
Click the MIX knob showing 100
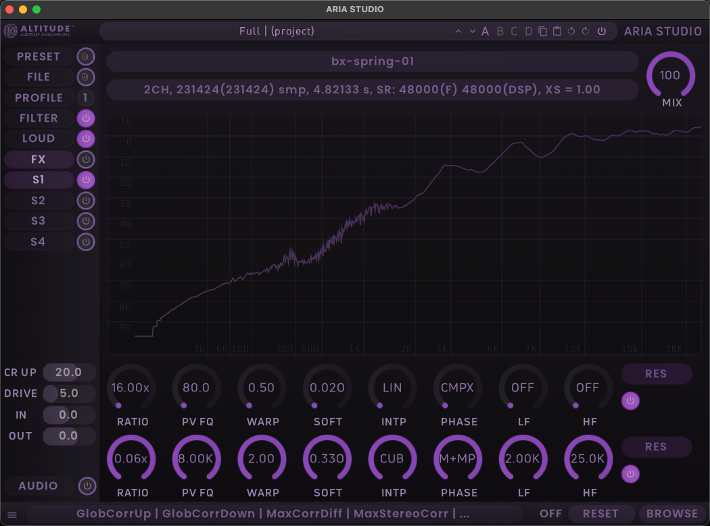tap(670, 75)
